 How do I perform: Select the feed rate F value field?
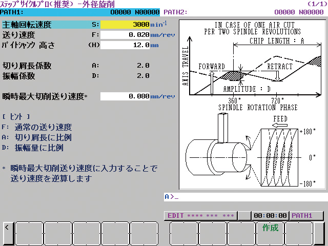pyautogui.click(x=125, y=35)
